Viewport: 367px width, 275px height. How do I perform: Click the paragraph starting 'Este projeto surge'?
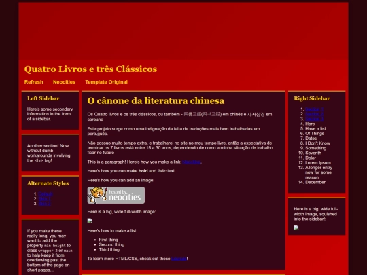click(173, 132)
